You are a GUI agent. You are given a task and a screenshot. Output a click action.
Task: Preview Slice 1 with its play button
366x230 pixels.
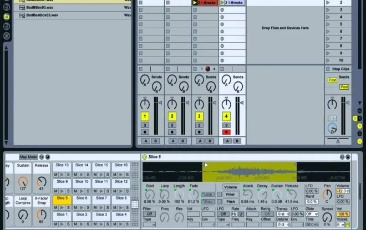[62, 224]
